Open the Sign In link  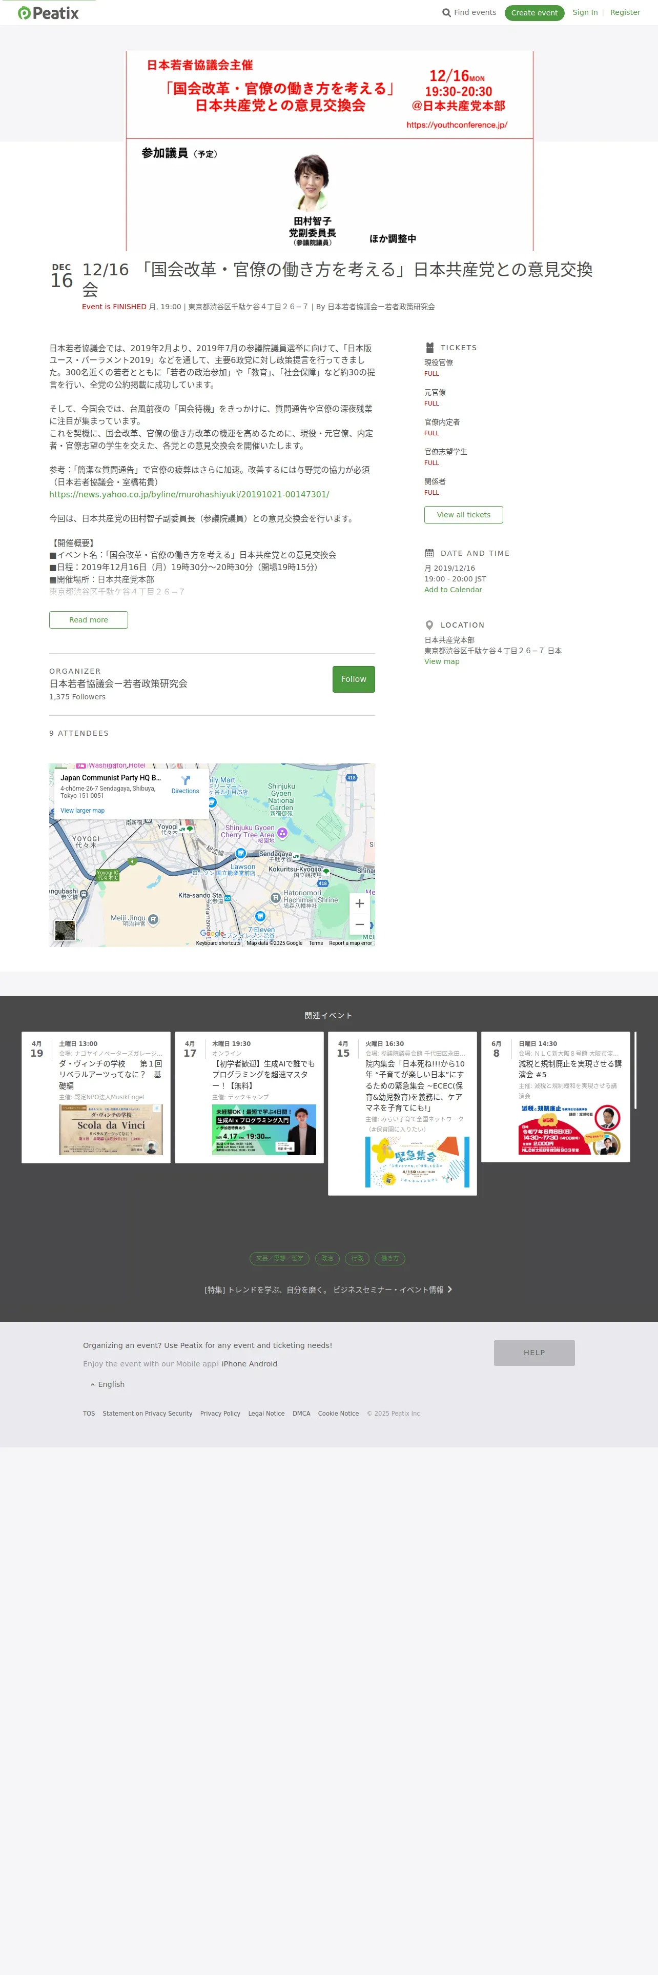pyautogui.click(x=585, y=12)
